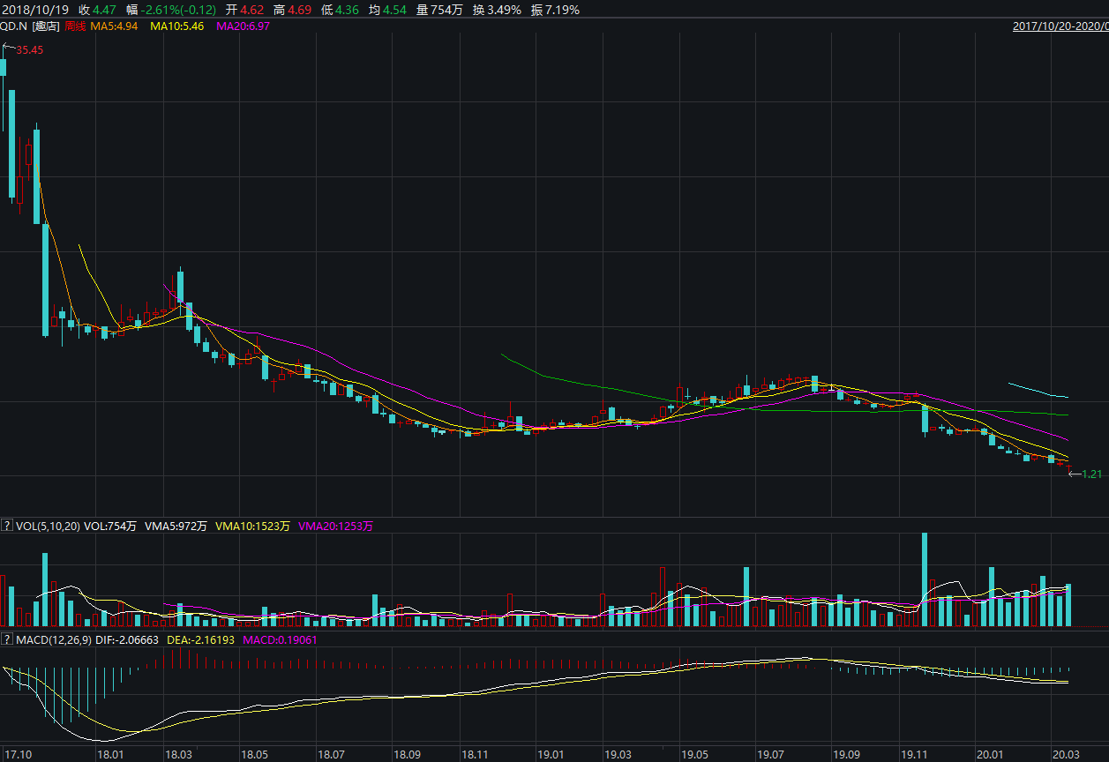1109x762 pixels.
Task: Click the QD.N stock code label
Action: pos(12,26)
